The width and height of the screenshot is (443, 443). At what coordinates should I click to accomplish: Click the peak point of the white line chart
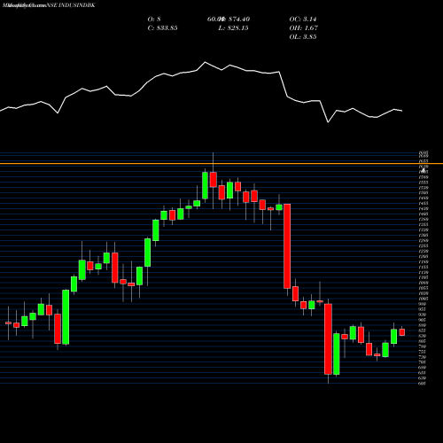pos(205,62)
